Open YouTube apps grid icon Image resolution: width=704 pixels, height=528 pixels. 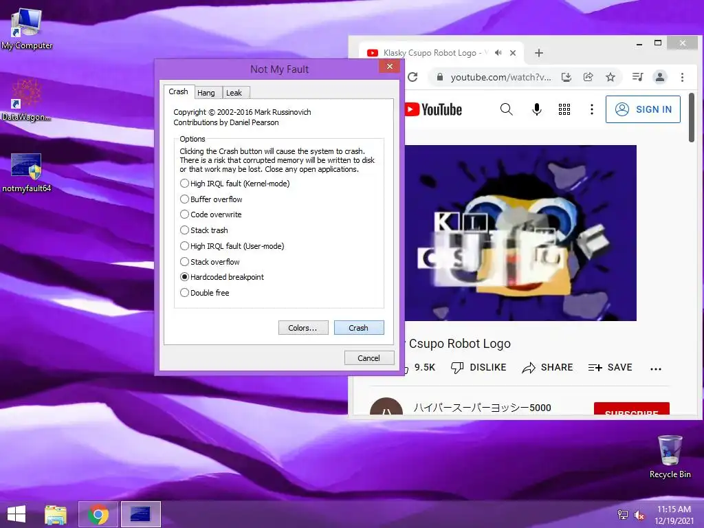[564, 109]
